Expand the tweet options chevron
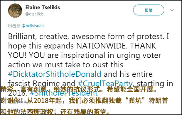The width and height of the screenshot is (182, 115). coord(172,10)
